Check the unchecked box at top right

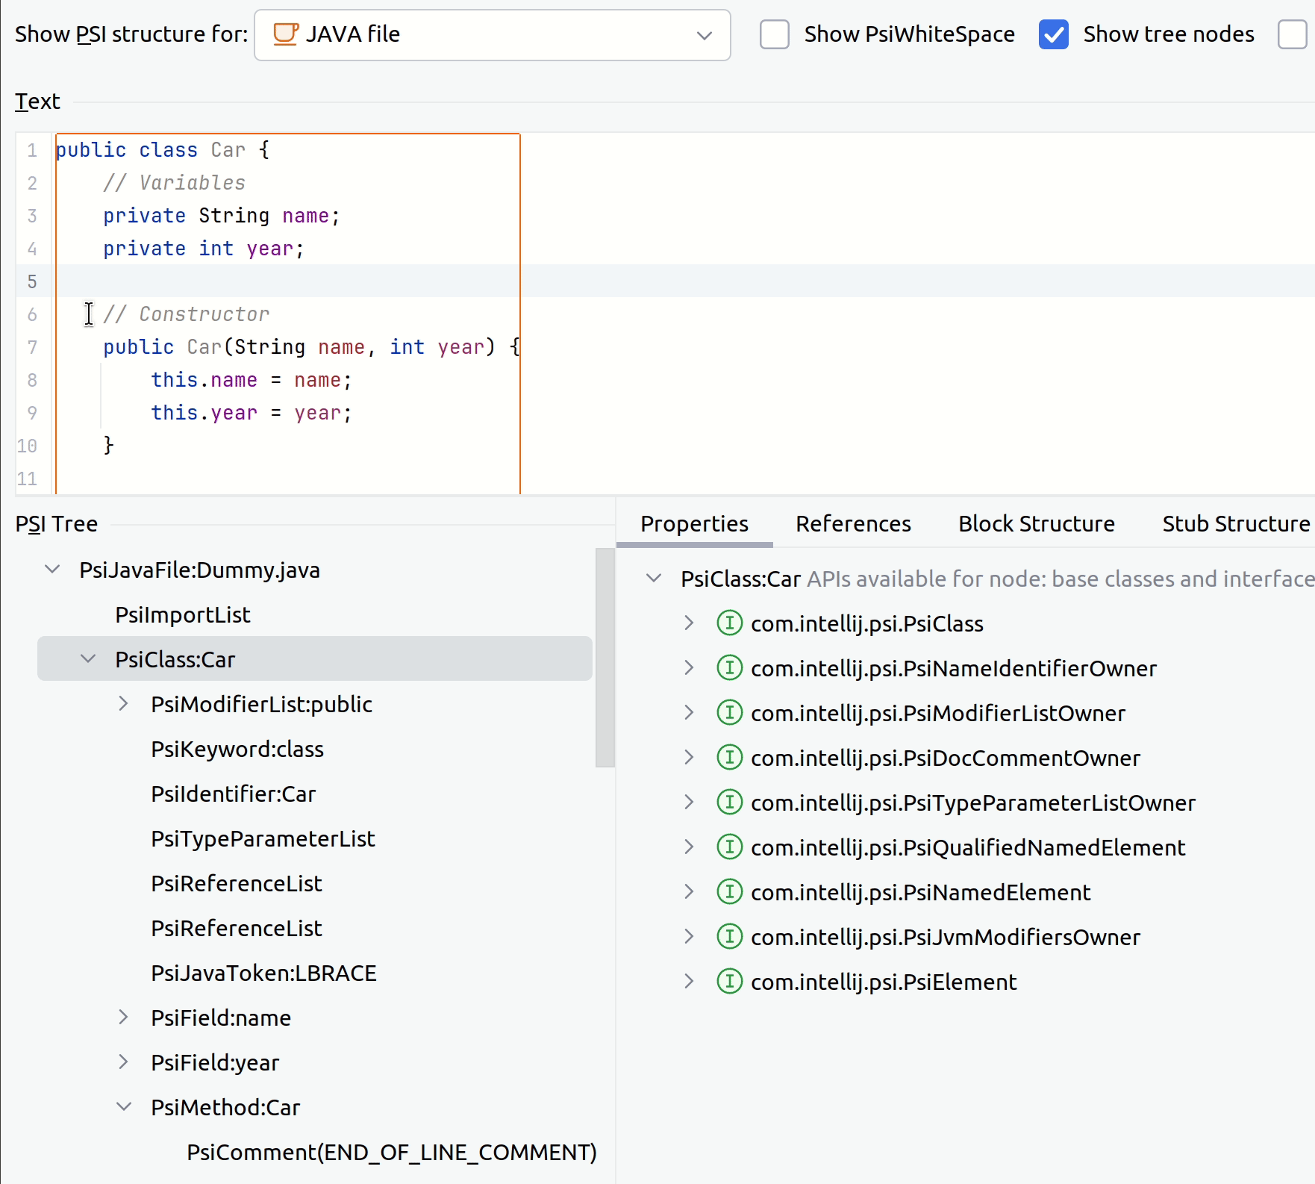click(x=1292, y=34)
